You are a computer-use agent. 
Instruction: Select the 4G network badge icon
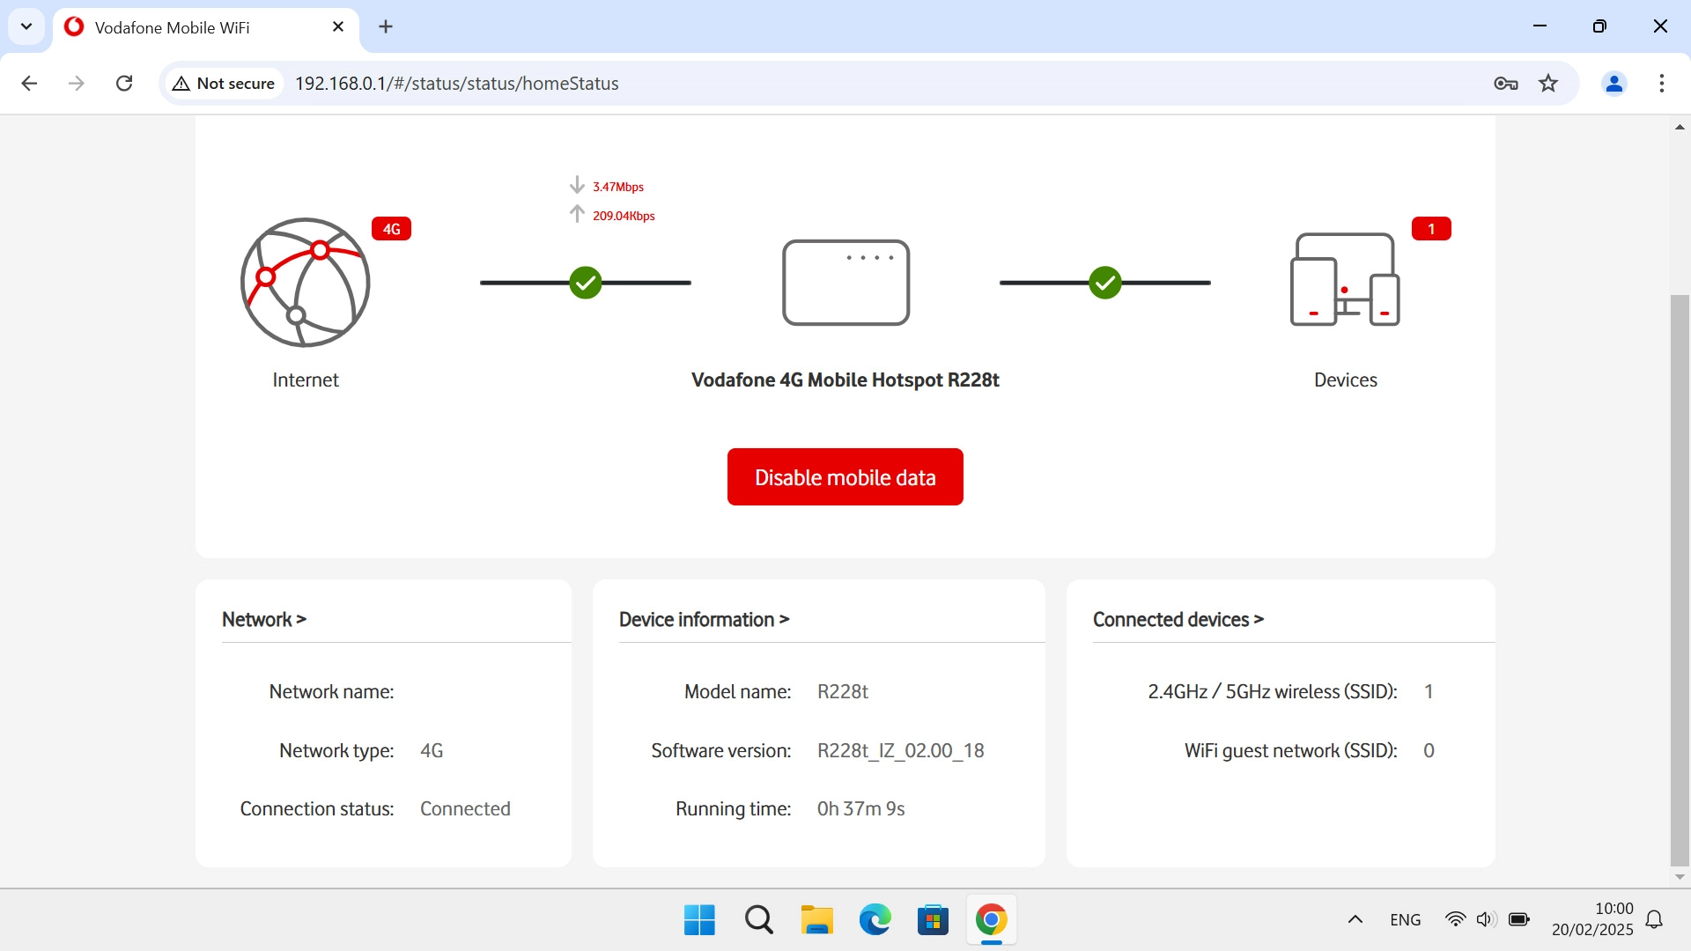click(x=392, y=229)
